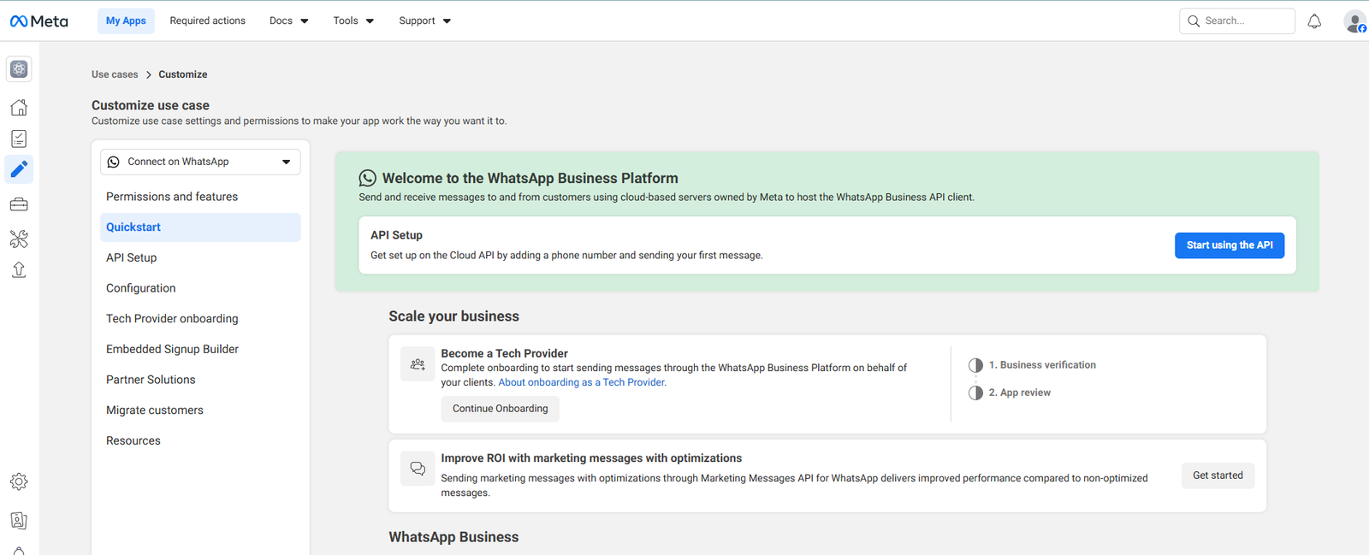Open Migrate customers section
This screenshot has width=1369, height=555.
(200, 410)
